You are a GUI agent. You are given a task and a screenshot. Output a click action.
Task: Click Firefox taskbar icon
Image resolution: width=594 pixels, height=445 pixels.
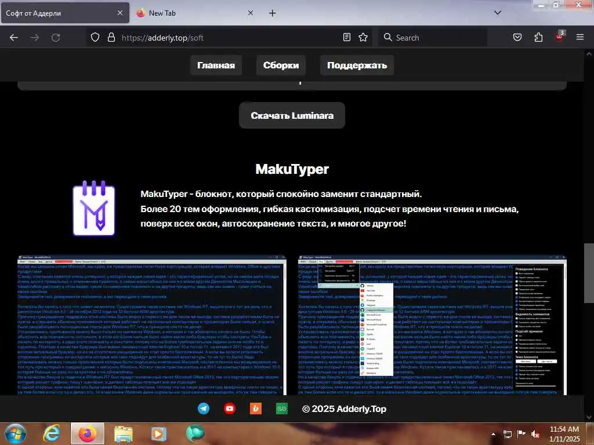click(88, 433)
